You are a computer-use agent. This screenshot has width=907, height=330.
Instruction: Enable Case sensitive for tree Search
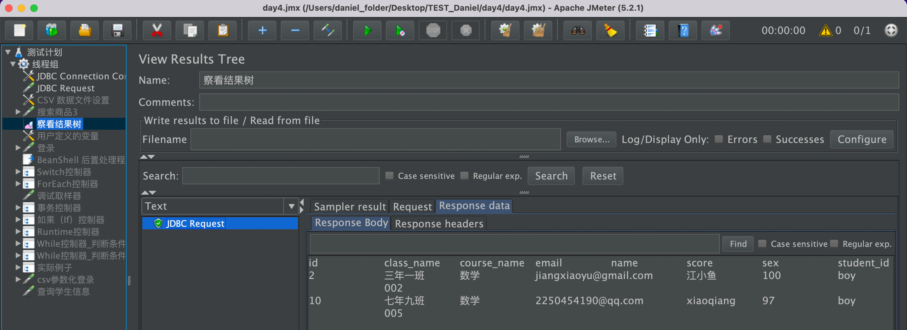tap(390, 176)
